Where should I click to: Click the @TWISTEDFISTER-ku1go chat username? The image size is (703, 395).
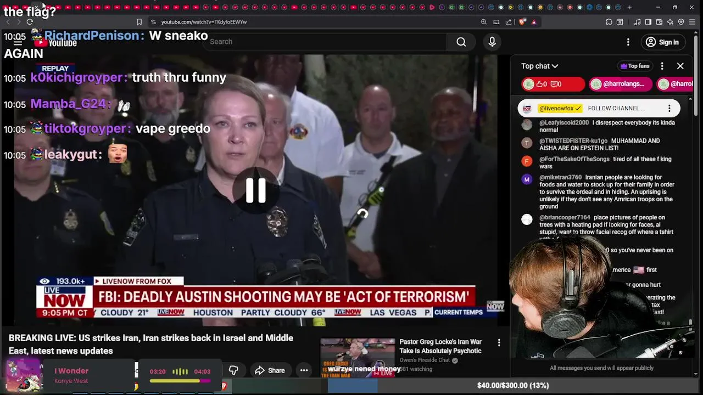[x=573, y=141]
